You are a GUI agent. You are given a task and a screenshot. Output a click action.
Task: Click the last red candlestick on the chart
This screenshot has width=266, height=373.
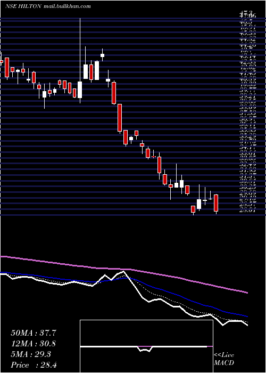216,203
